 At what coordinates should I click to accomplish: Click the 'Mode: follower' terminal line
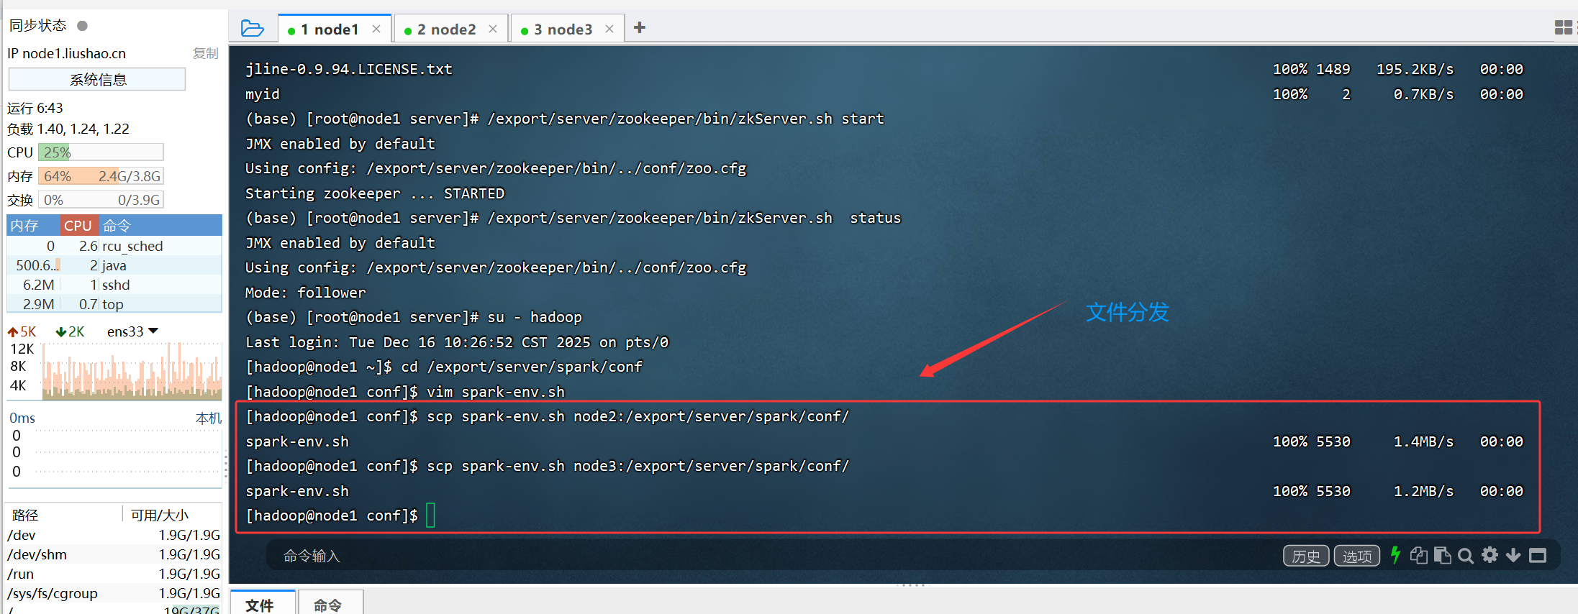point(305,293)
